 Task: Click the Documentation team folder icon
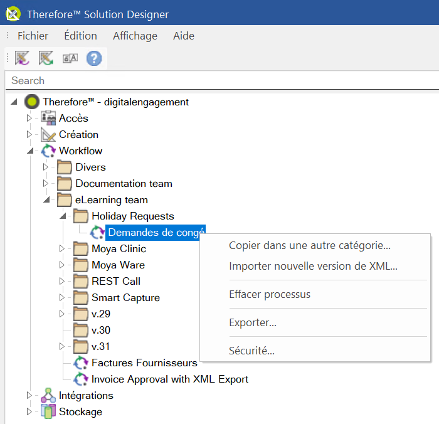(x=65, y=183)
